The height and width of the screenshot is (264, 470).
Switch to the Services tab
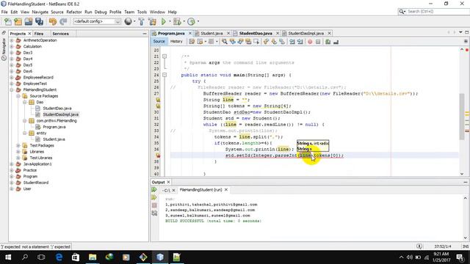tap(60, 34)
